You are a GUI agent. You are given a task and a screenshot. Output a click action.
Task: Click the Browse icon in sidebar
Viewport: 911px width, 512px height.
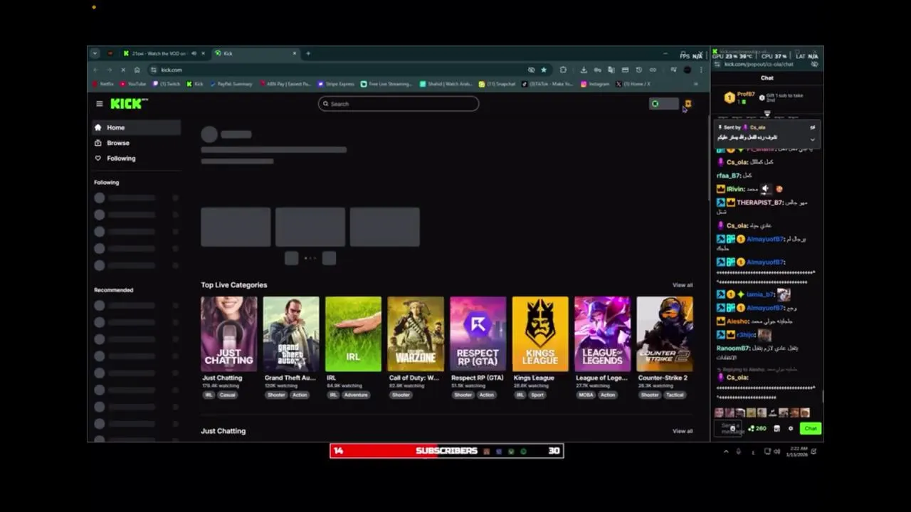click(x=98, y=143)
